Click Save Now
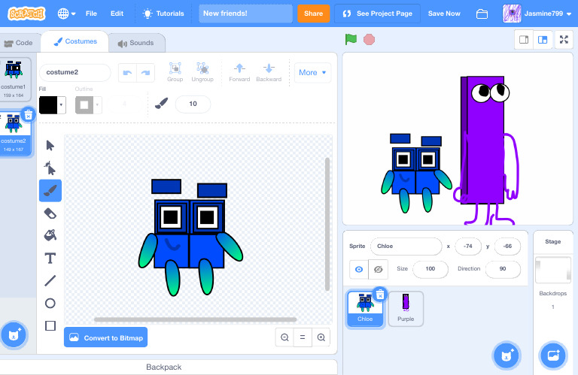Screen dimensions: 578x375 pos(444,14)
